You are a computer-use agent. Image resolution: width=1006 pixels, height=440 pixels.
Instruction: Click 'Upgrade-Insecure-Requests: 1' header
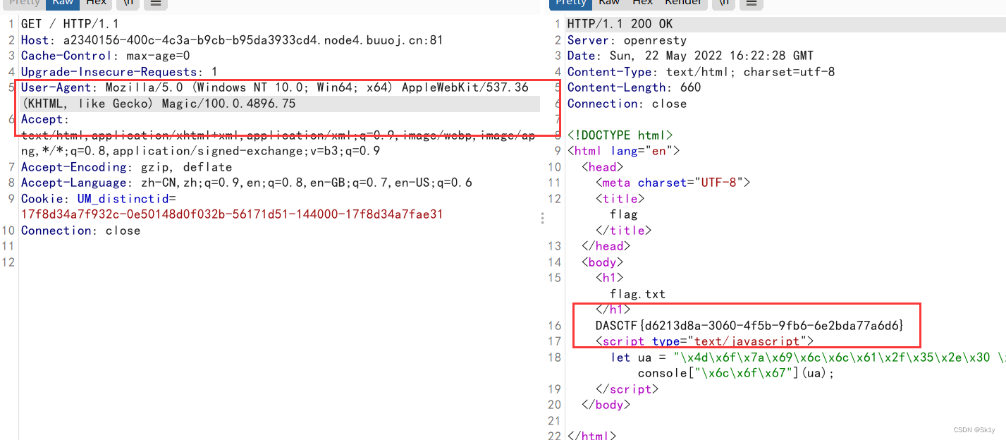coord(119,72)
